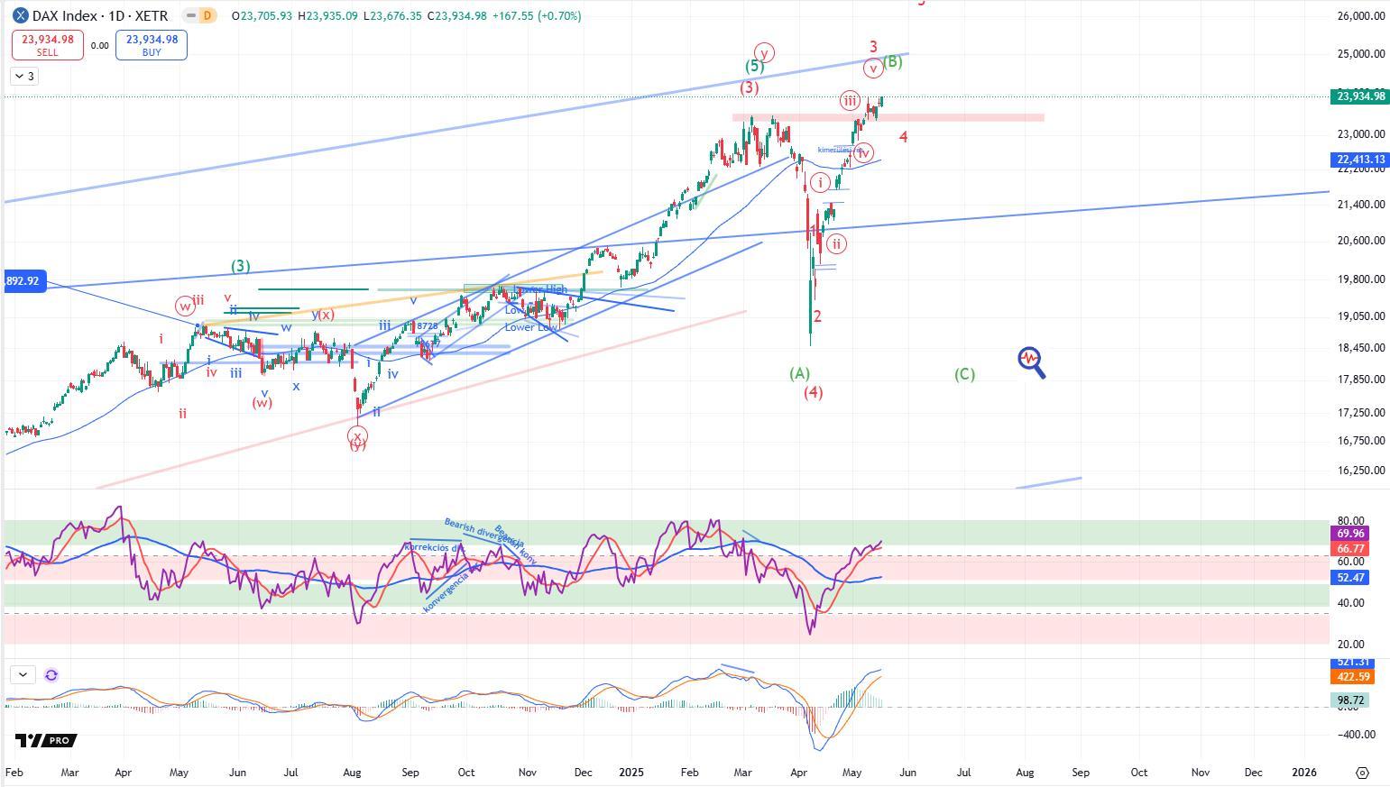The height and width of the screenshot is (787, 1390).
Task: Click the grey dash status pill icon
Action: (189, 16)
